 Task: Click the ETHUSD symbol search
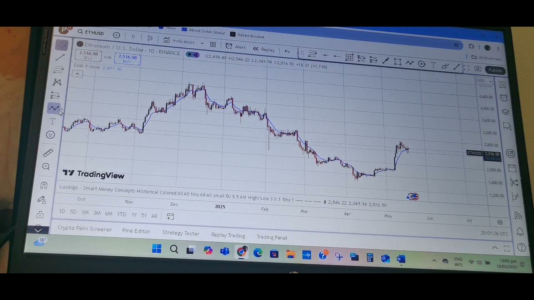click(x=91, y=32)
